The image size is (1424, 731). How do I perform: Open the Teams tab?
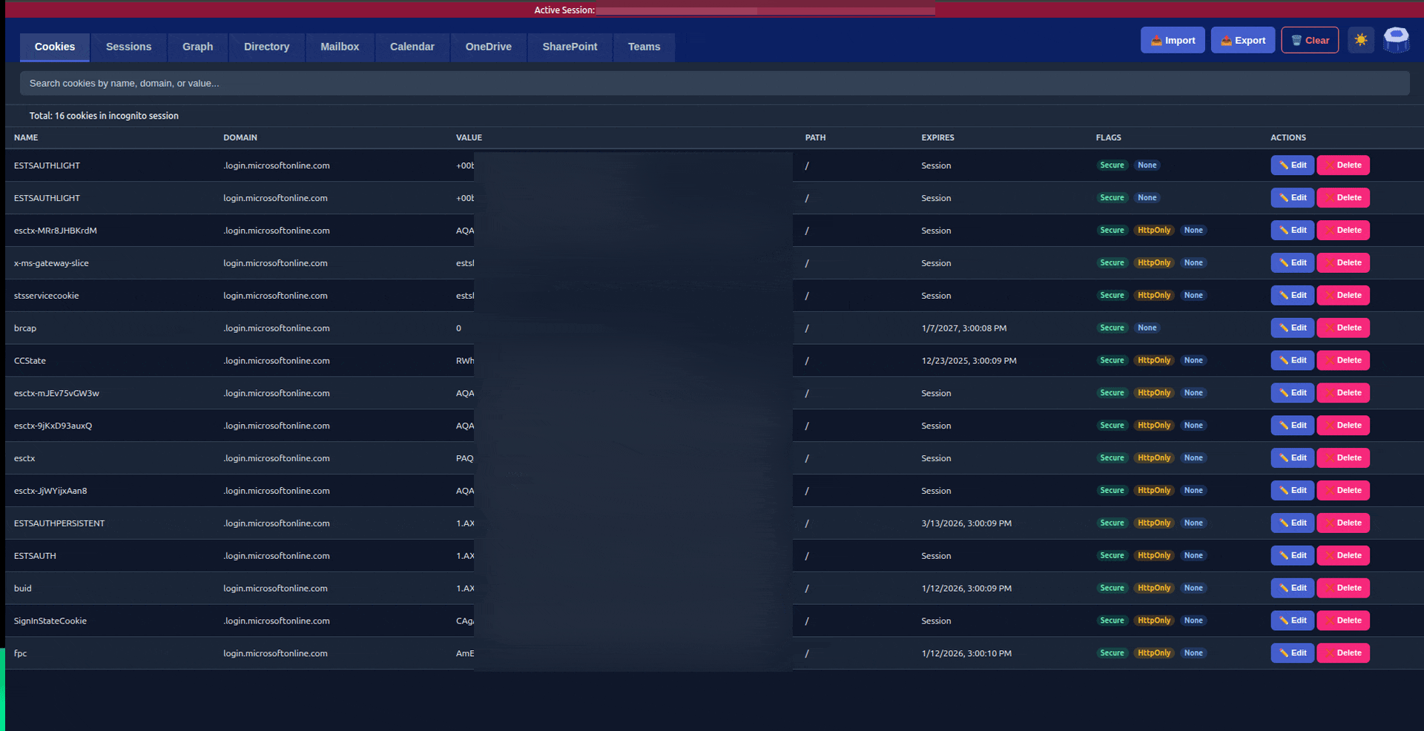(644, 47)
